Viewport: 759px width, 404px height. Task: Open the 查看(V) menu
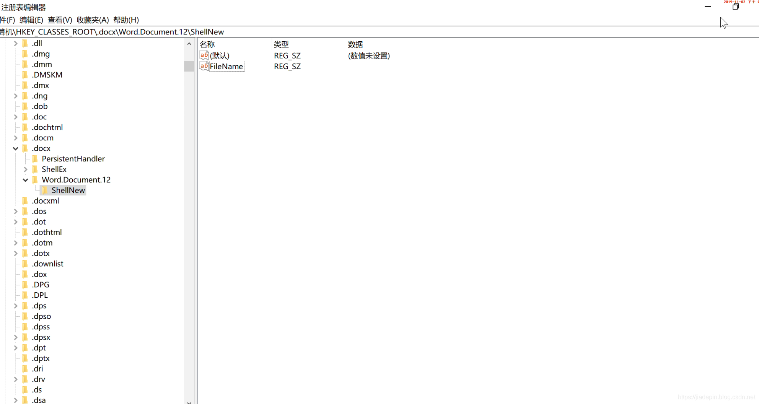[60, 20]
